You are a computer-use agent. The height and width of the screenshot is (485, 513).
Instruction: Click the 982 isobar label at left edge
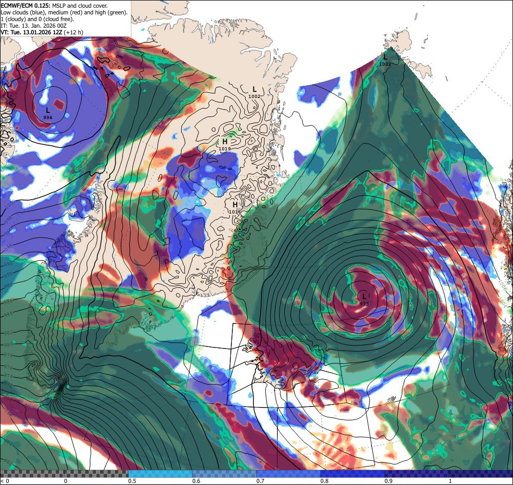(x=8, y=333)
